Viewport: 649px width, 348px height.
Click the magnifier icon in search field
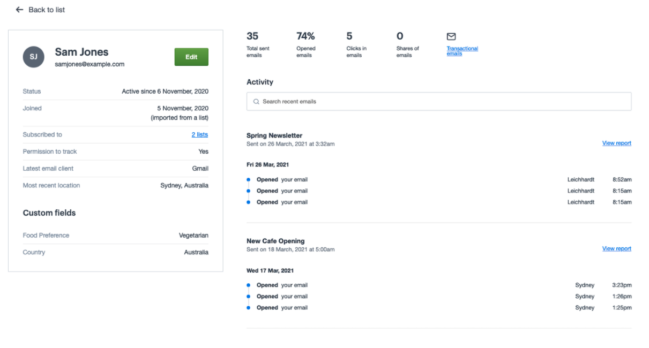pyautogui.click(x=256, y=102)
